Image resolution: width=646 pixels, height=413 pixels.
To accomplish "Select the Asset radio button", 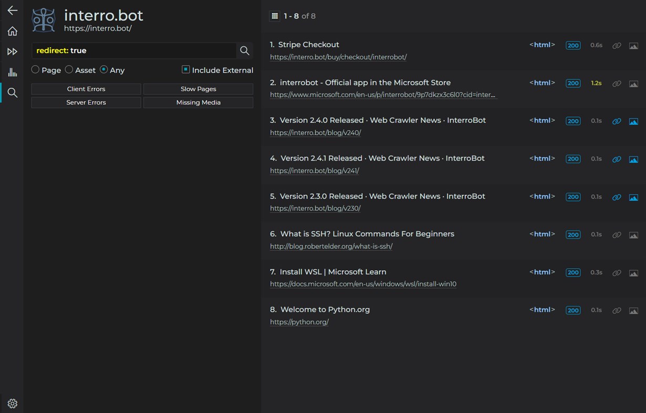I will point(69,70).
